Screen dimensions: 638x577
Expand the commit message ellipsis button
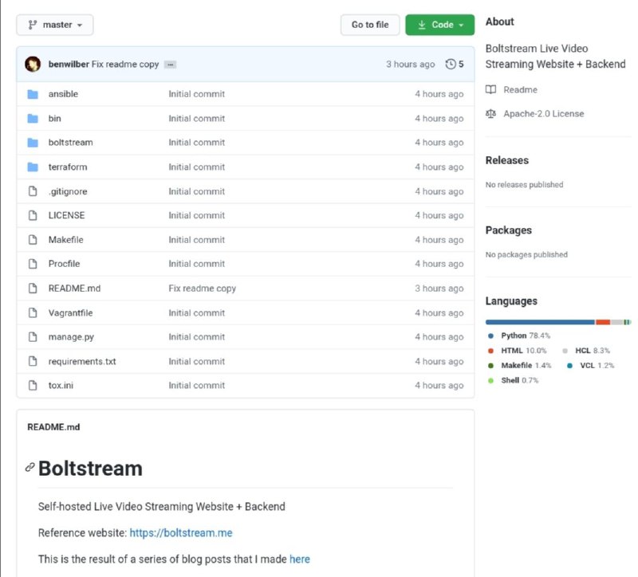pyautogui.click(x=170, y=65)
